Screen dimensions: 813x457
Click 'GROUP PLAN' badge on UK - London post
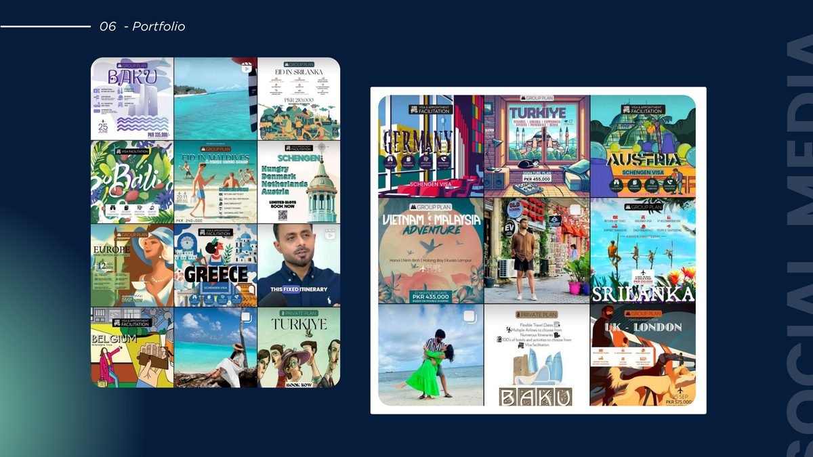point(643,314)
